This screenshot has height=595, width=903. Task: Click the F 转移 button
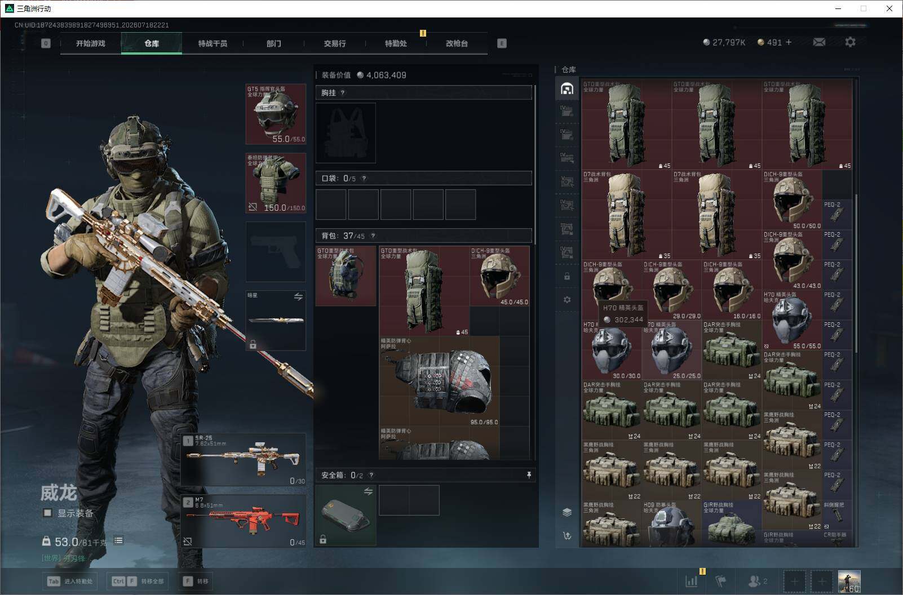click(196, 581)
